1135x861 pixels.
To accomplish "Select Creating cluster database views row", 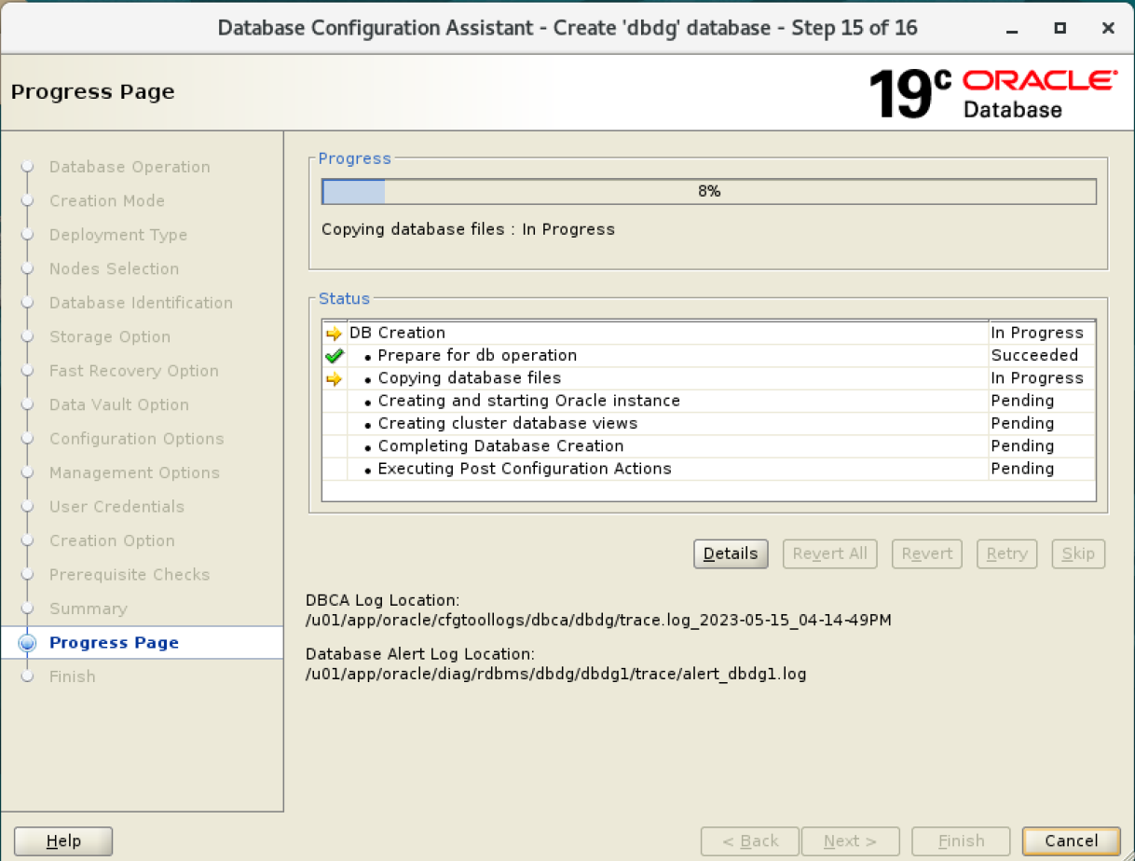I will [x=709, y=423].
